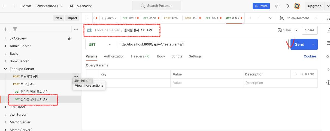330x131 pixels.
Task: Go back with the left arrow icon
Action: (4, 6)
